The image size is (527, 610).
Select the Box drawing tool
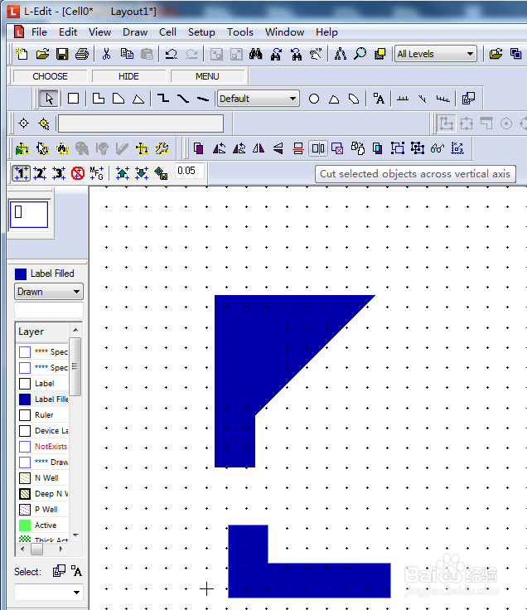(73, 99)
